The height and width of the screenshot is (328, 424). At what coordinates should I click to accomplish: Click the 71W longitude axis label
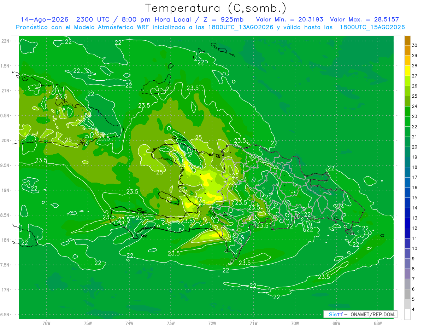253,323
